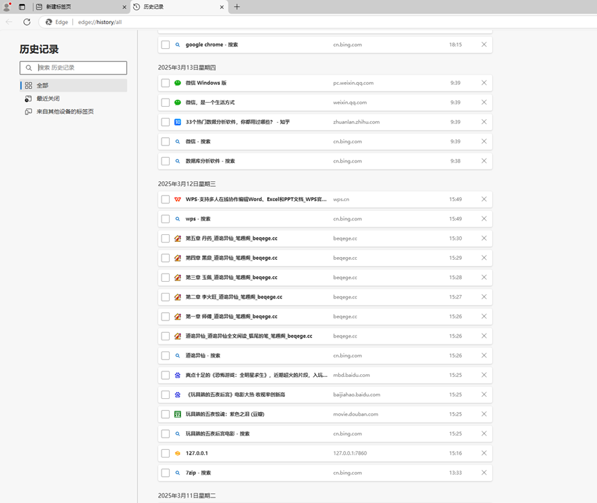Click the edge://history/all address text
Viewport: 597px width, 503px height.
point(100,22)
